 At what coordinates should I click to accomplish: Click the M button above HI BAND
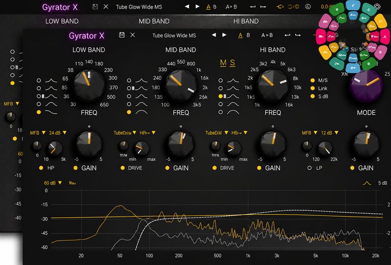223,63
